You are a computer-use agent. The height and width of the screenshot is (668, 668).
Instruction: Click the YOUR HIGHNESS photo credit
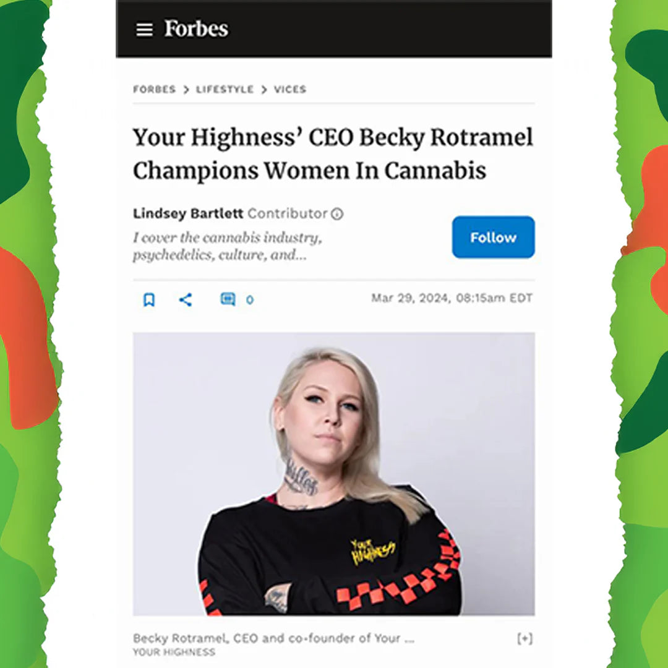click(x=174, y=653)
